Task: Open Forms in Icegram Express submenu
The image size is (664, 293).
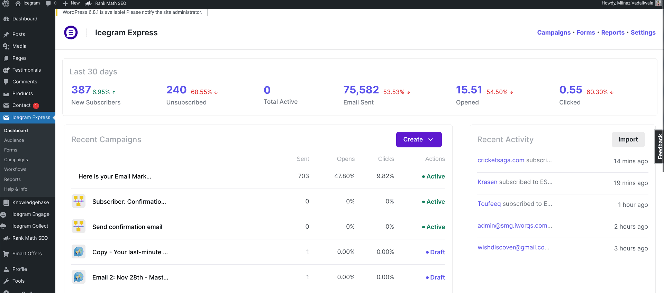Action: tap(11, 150)
